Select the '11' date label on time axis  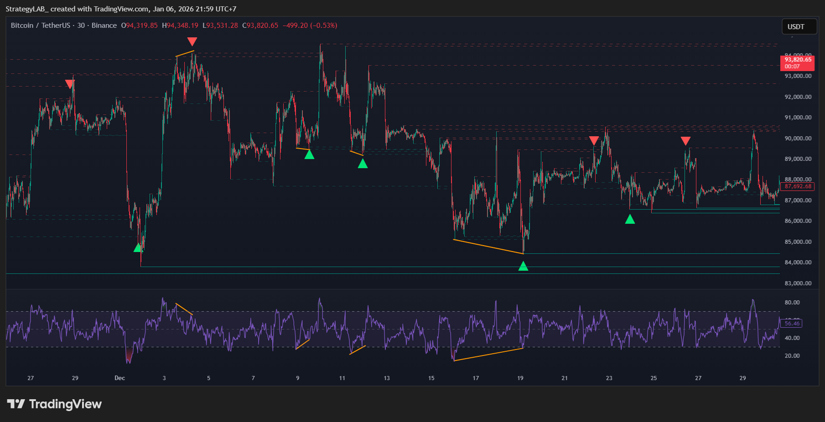coord(342,378)
